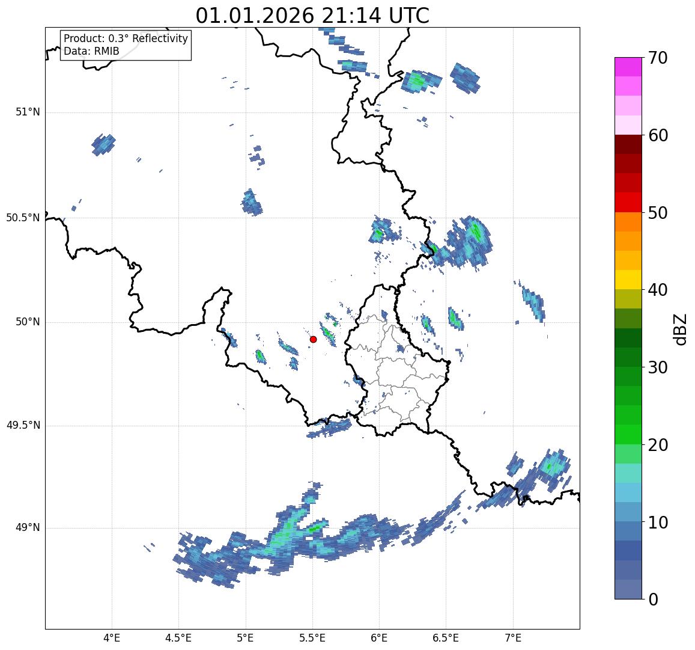
Task: Click the 'Product: 0.3° Reflectivity' label
Action: tap(126, 38)
